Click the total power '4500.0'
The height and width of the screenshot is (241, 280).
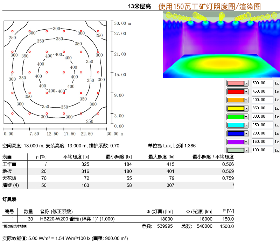[x=226, y=226]
